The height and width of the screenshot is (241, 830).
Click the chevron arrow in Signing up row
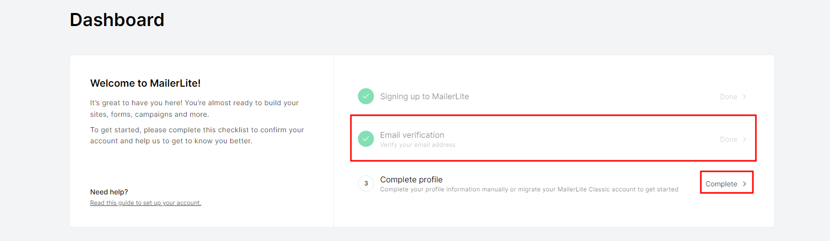tap(744, 97)
